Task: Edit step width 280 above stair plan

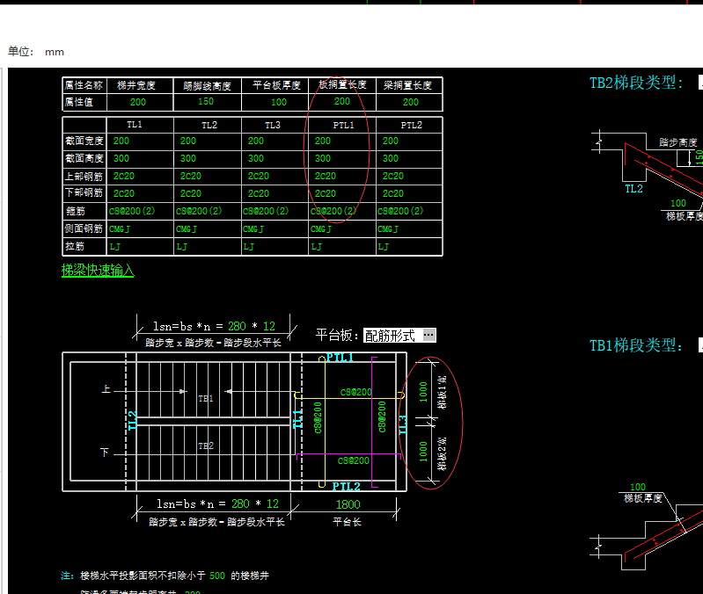Action: point(237,326)
